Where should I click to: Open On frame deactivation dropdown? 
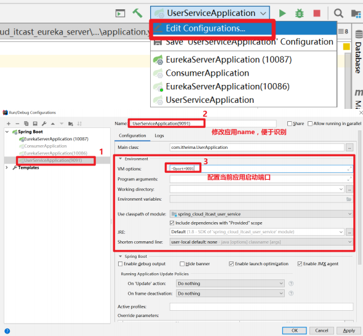coord(281,294)
